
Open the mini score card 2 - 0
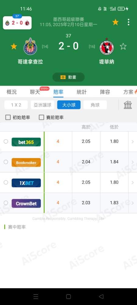(x=17, y=23)
